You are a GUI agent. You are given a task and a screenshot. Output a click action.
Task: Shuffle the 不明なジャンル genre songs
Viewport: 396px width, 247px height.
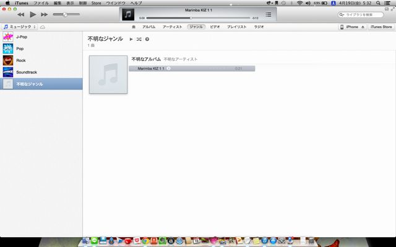pyautogui.click(x=139, y=39)
